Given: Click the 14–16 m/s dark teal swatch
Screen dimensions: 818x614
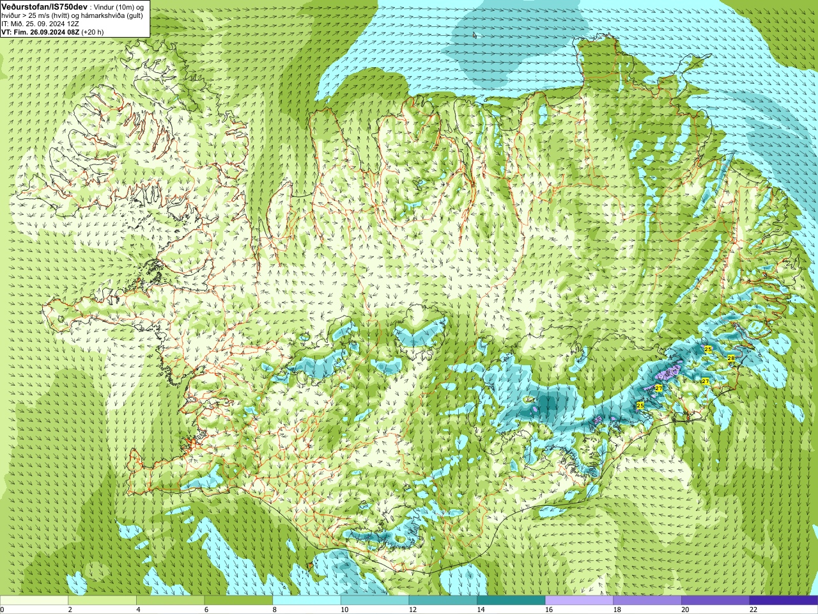Looking at the screenshot, I should tap(511, 601).
